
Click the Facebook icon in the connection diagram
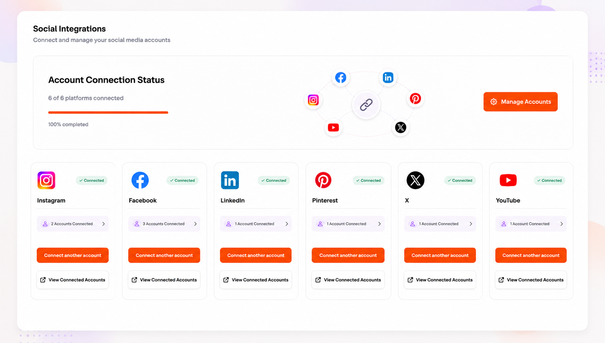point(340,77)
